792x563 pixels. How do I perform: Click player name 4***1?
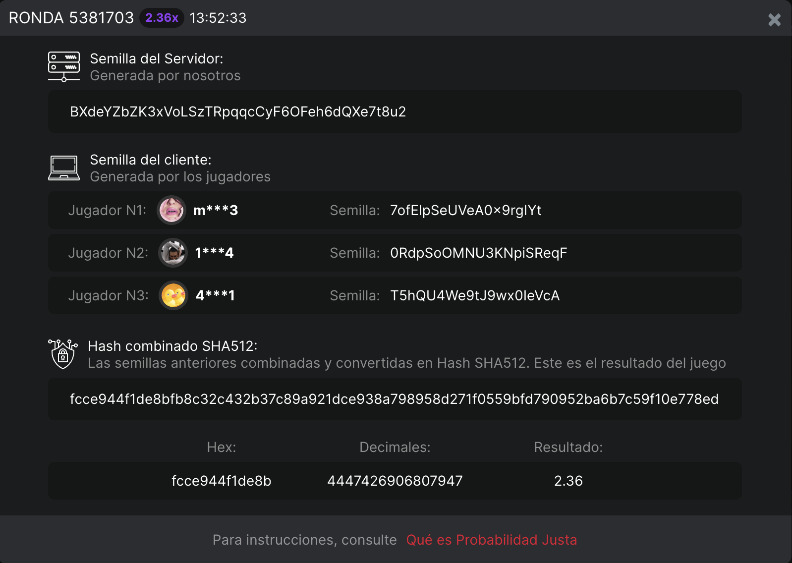click(215, 295)
